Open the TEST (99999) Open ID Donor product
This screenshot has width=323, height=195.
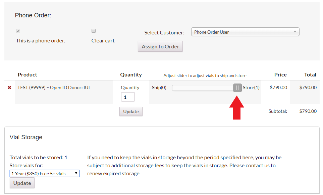coord(54,88)
